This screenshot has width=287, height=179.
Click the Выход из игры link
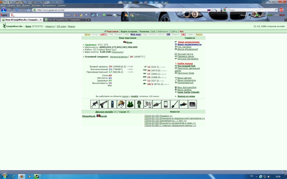pos(186,96)
